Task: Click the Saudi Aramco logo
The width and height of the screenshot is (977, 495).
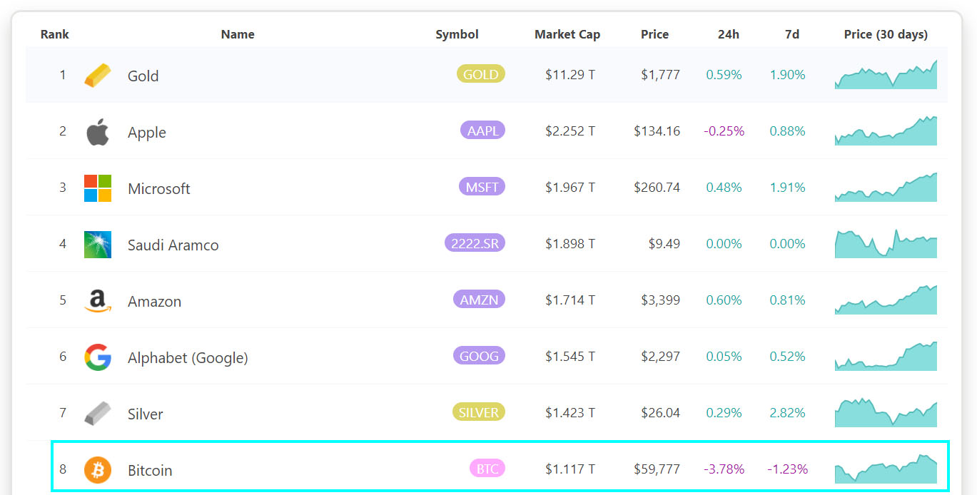Action: 98,245
